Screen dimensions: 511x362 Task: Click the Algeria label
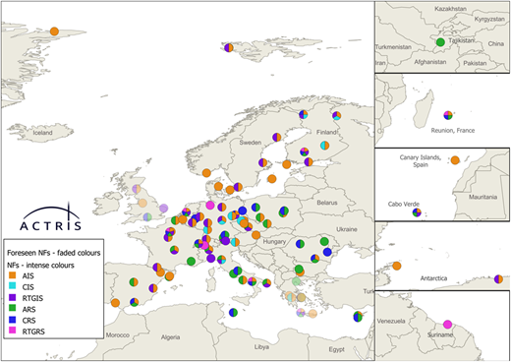point(170,337)
